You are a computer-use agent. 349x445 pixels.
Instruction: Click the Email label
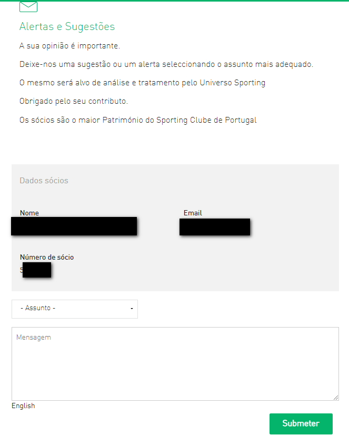(193, 213)
